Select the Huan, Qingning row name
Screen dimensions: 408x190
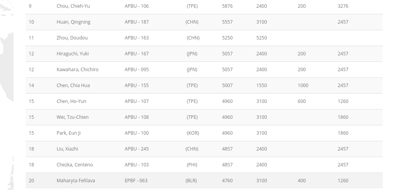coord(73,22)
